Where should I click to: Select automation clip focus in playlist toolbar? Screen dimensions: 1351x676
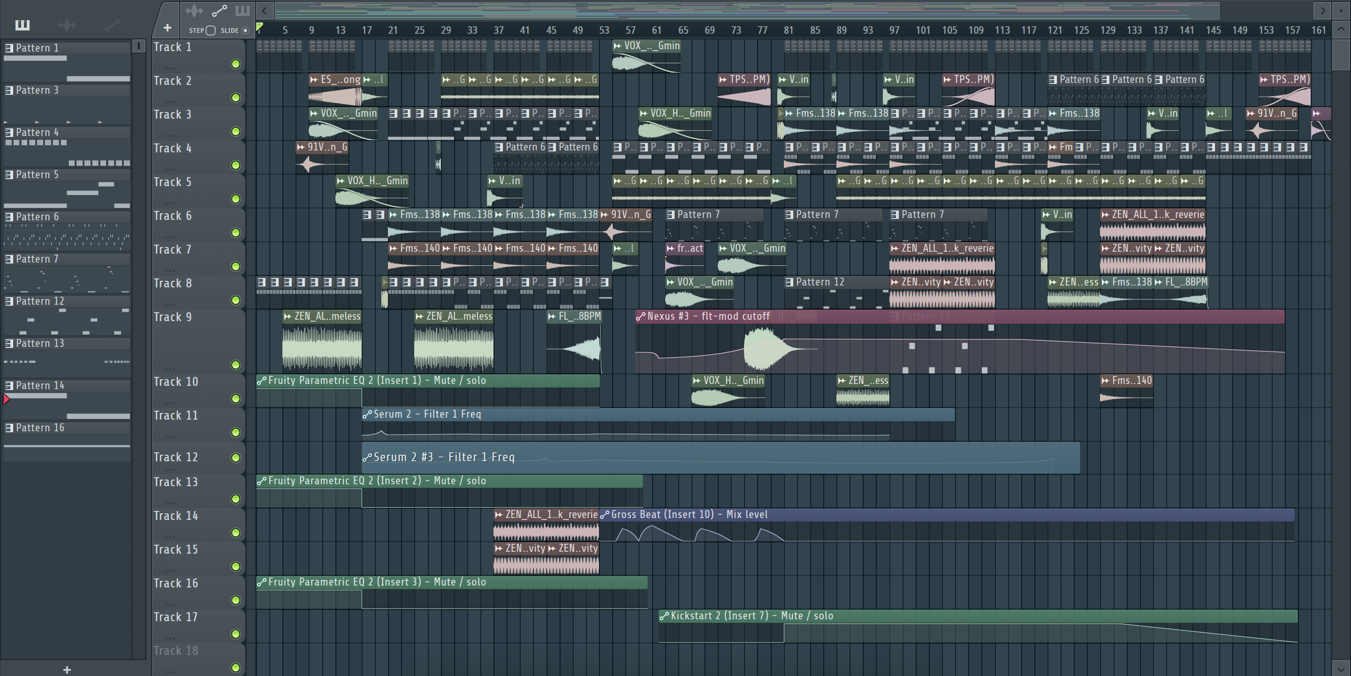pos(219,10)
